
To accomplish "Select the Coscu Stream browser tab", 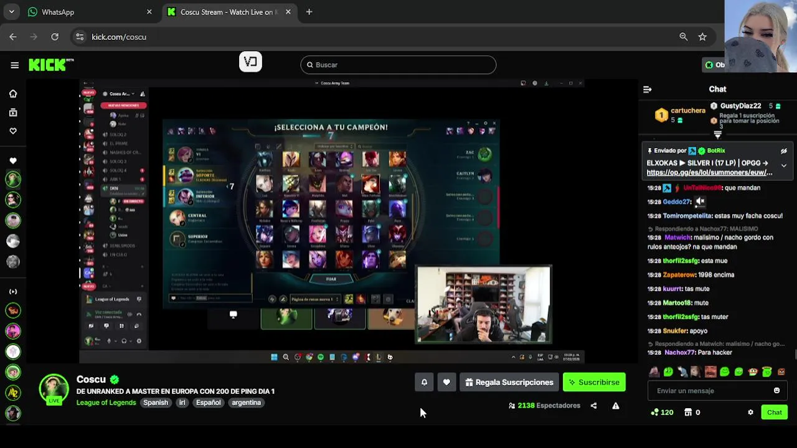I will 227,12.
